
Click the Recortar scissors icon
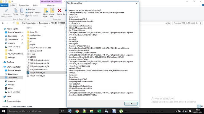pyautogui.click(x=27, y=9)
